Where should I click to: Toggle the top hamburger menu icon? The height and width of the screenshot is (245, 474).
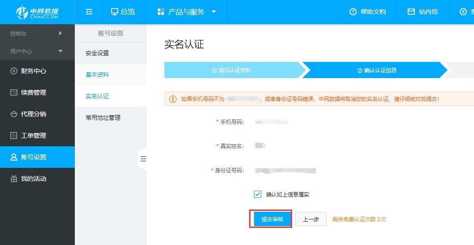click(89, 12)
